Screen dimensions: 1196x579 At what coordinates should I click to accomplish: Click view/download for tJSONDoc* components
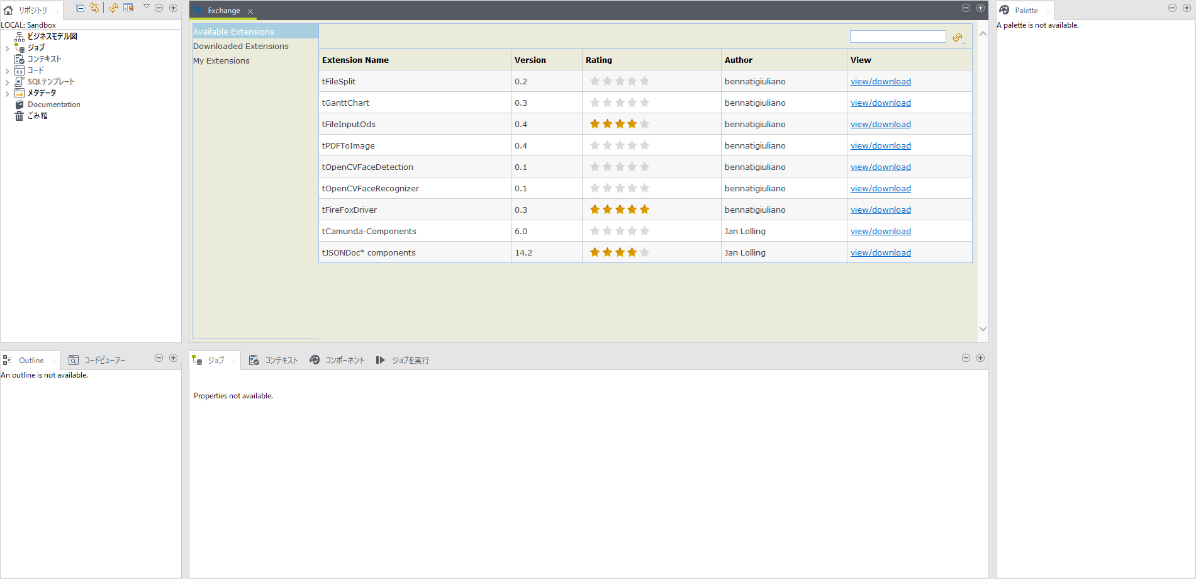880,252
